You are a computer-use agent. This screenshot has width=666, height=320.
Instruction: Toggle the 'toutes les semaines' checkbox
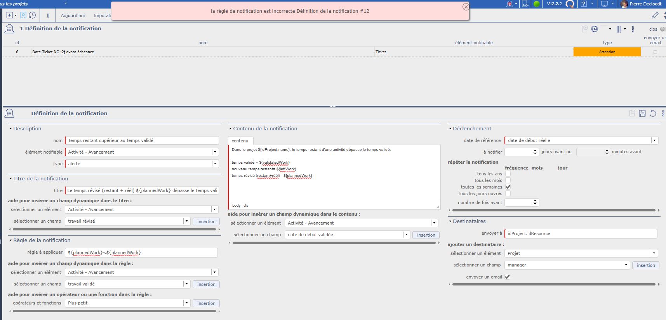click(508, 187)
